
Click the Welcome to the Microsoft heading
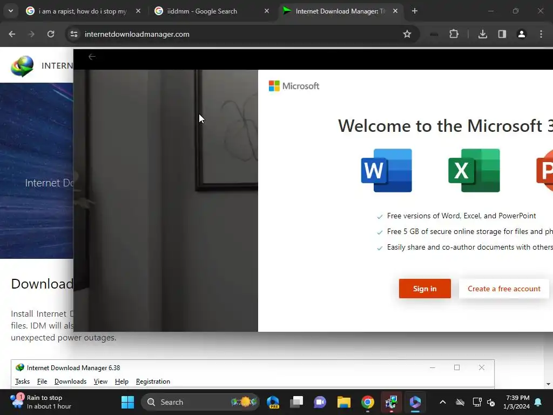(445, 126)
